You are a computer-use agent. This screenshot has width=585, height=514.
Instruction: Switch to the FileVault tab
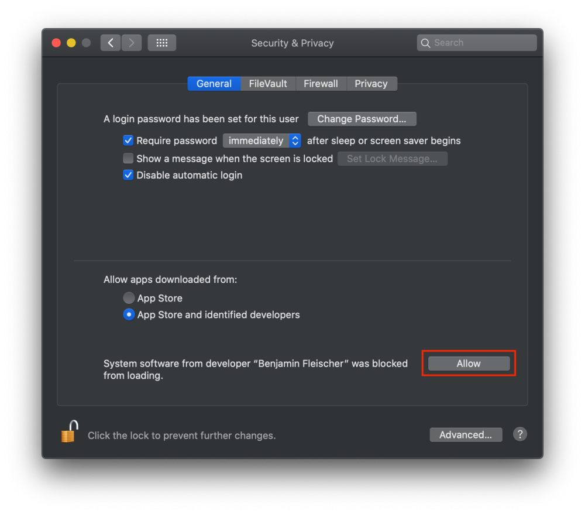click(268, 84)
